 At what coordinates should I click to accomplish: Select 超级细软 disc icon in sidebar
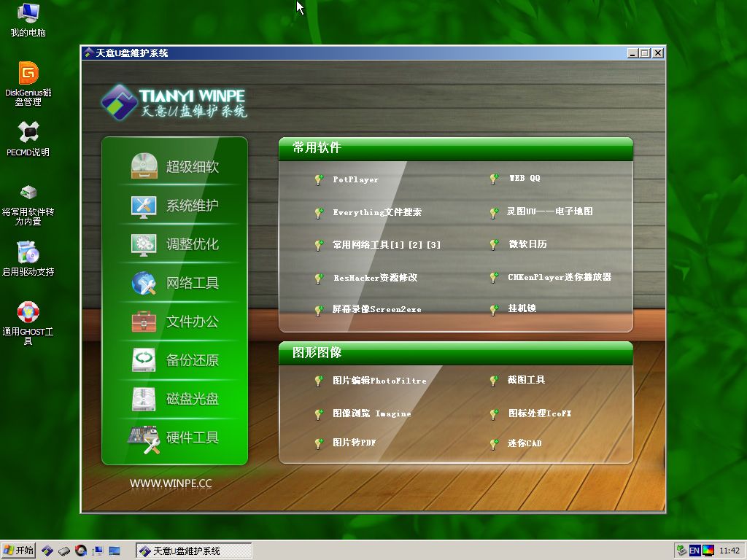[144, 166]
